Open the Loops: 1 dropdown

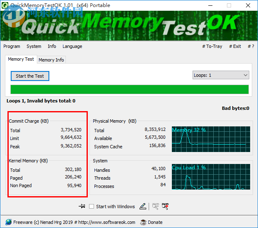tap(221, 75)
